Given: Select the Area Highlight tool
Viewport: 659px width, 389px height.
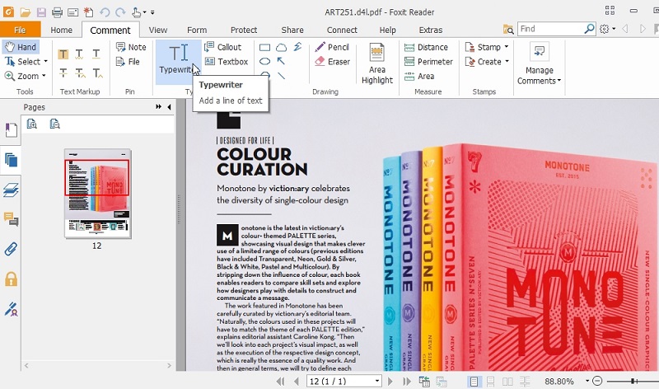Looking at the screenshot, I should click(x=377, y=63).
